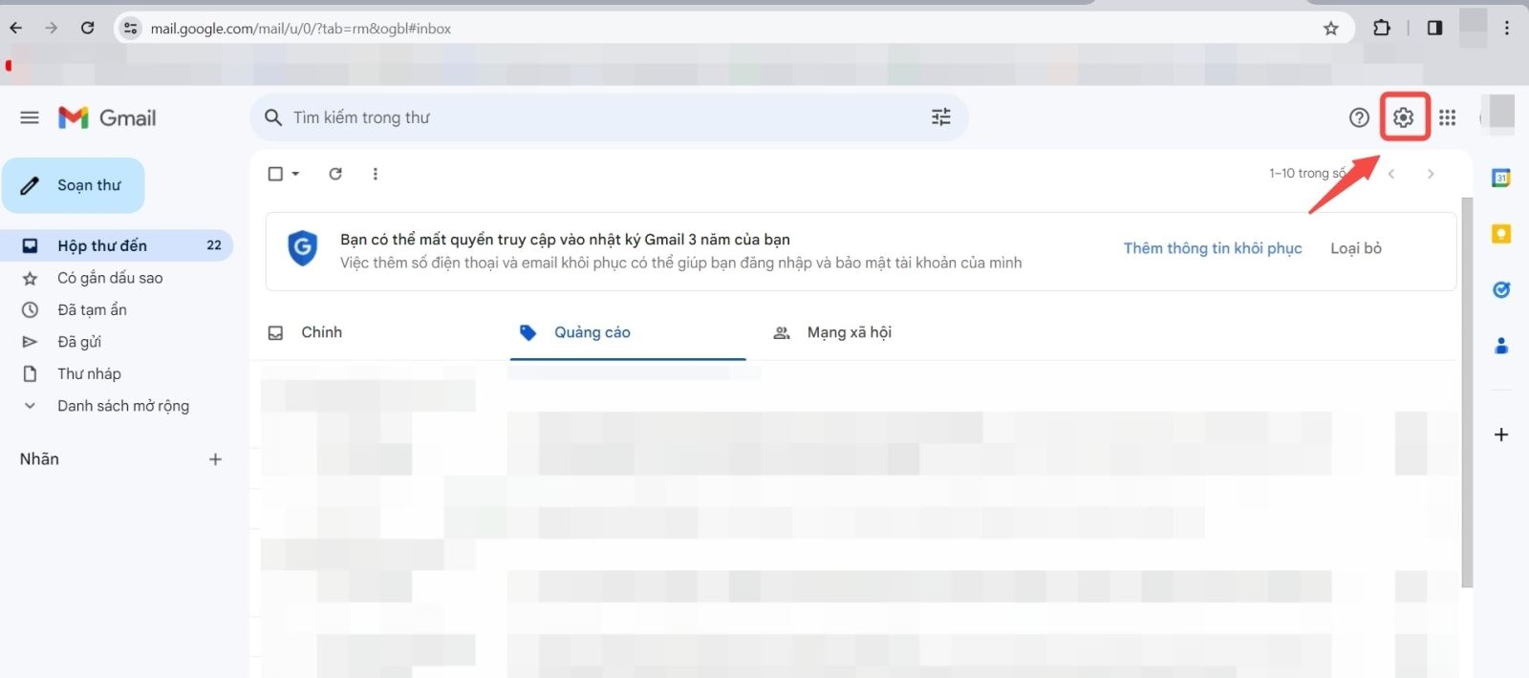Image resolution: width=1529 pixels, height=678 pixels.
Task: Open select dropdown arrow beside checkbox
Action: [x=295, y=174]
